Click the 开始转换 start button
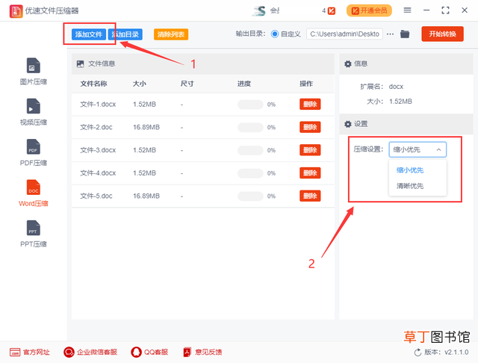Image resolution: width=478 pixels, height=363 pixels. pyautogui.click(x=443, y=34)
